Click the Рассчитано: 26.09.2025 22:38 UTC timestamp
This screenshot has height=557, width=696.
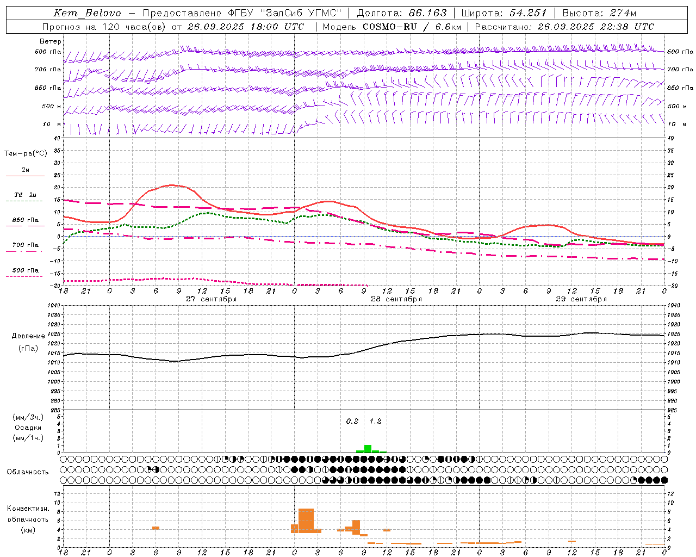(x=564, y=27)
